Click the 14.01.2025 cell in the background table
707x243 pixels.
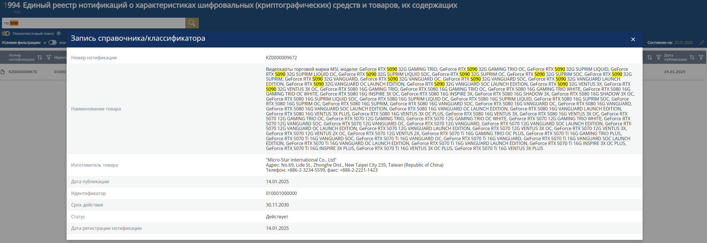(x=675, y=72)
